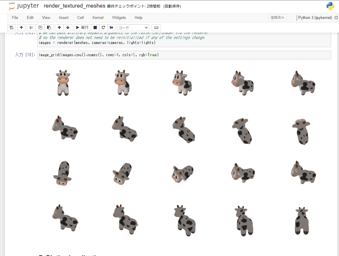This screenshot has height=256, width=339.
Task: Open the command palette keyboard icon
Action: click(x=156, y=27)
